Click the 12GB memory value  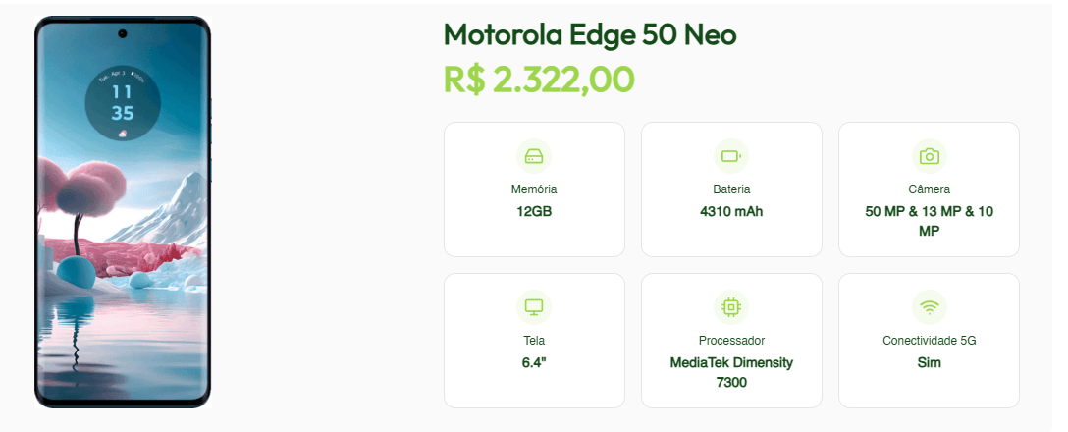point(534,211)
